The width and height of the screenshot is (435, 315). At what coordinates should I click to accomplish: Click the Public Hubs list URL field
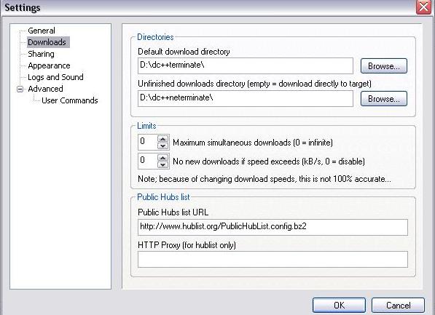tap(273, 227)
